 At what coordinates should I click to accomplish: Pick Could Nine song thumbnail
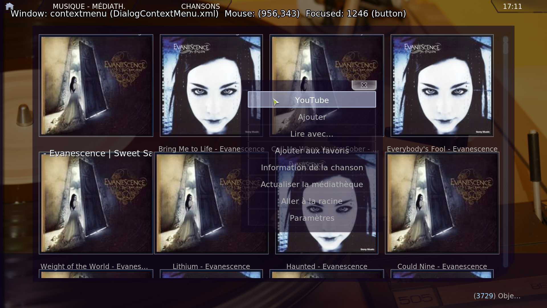coord(442,203)
